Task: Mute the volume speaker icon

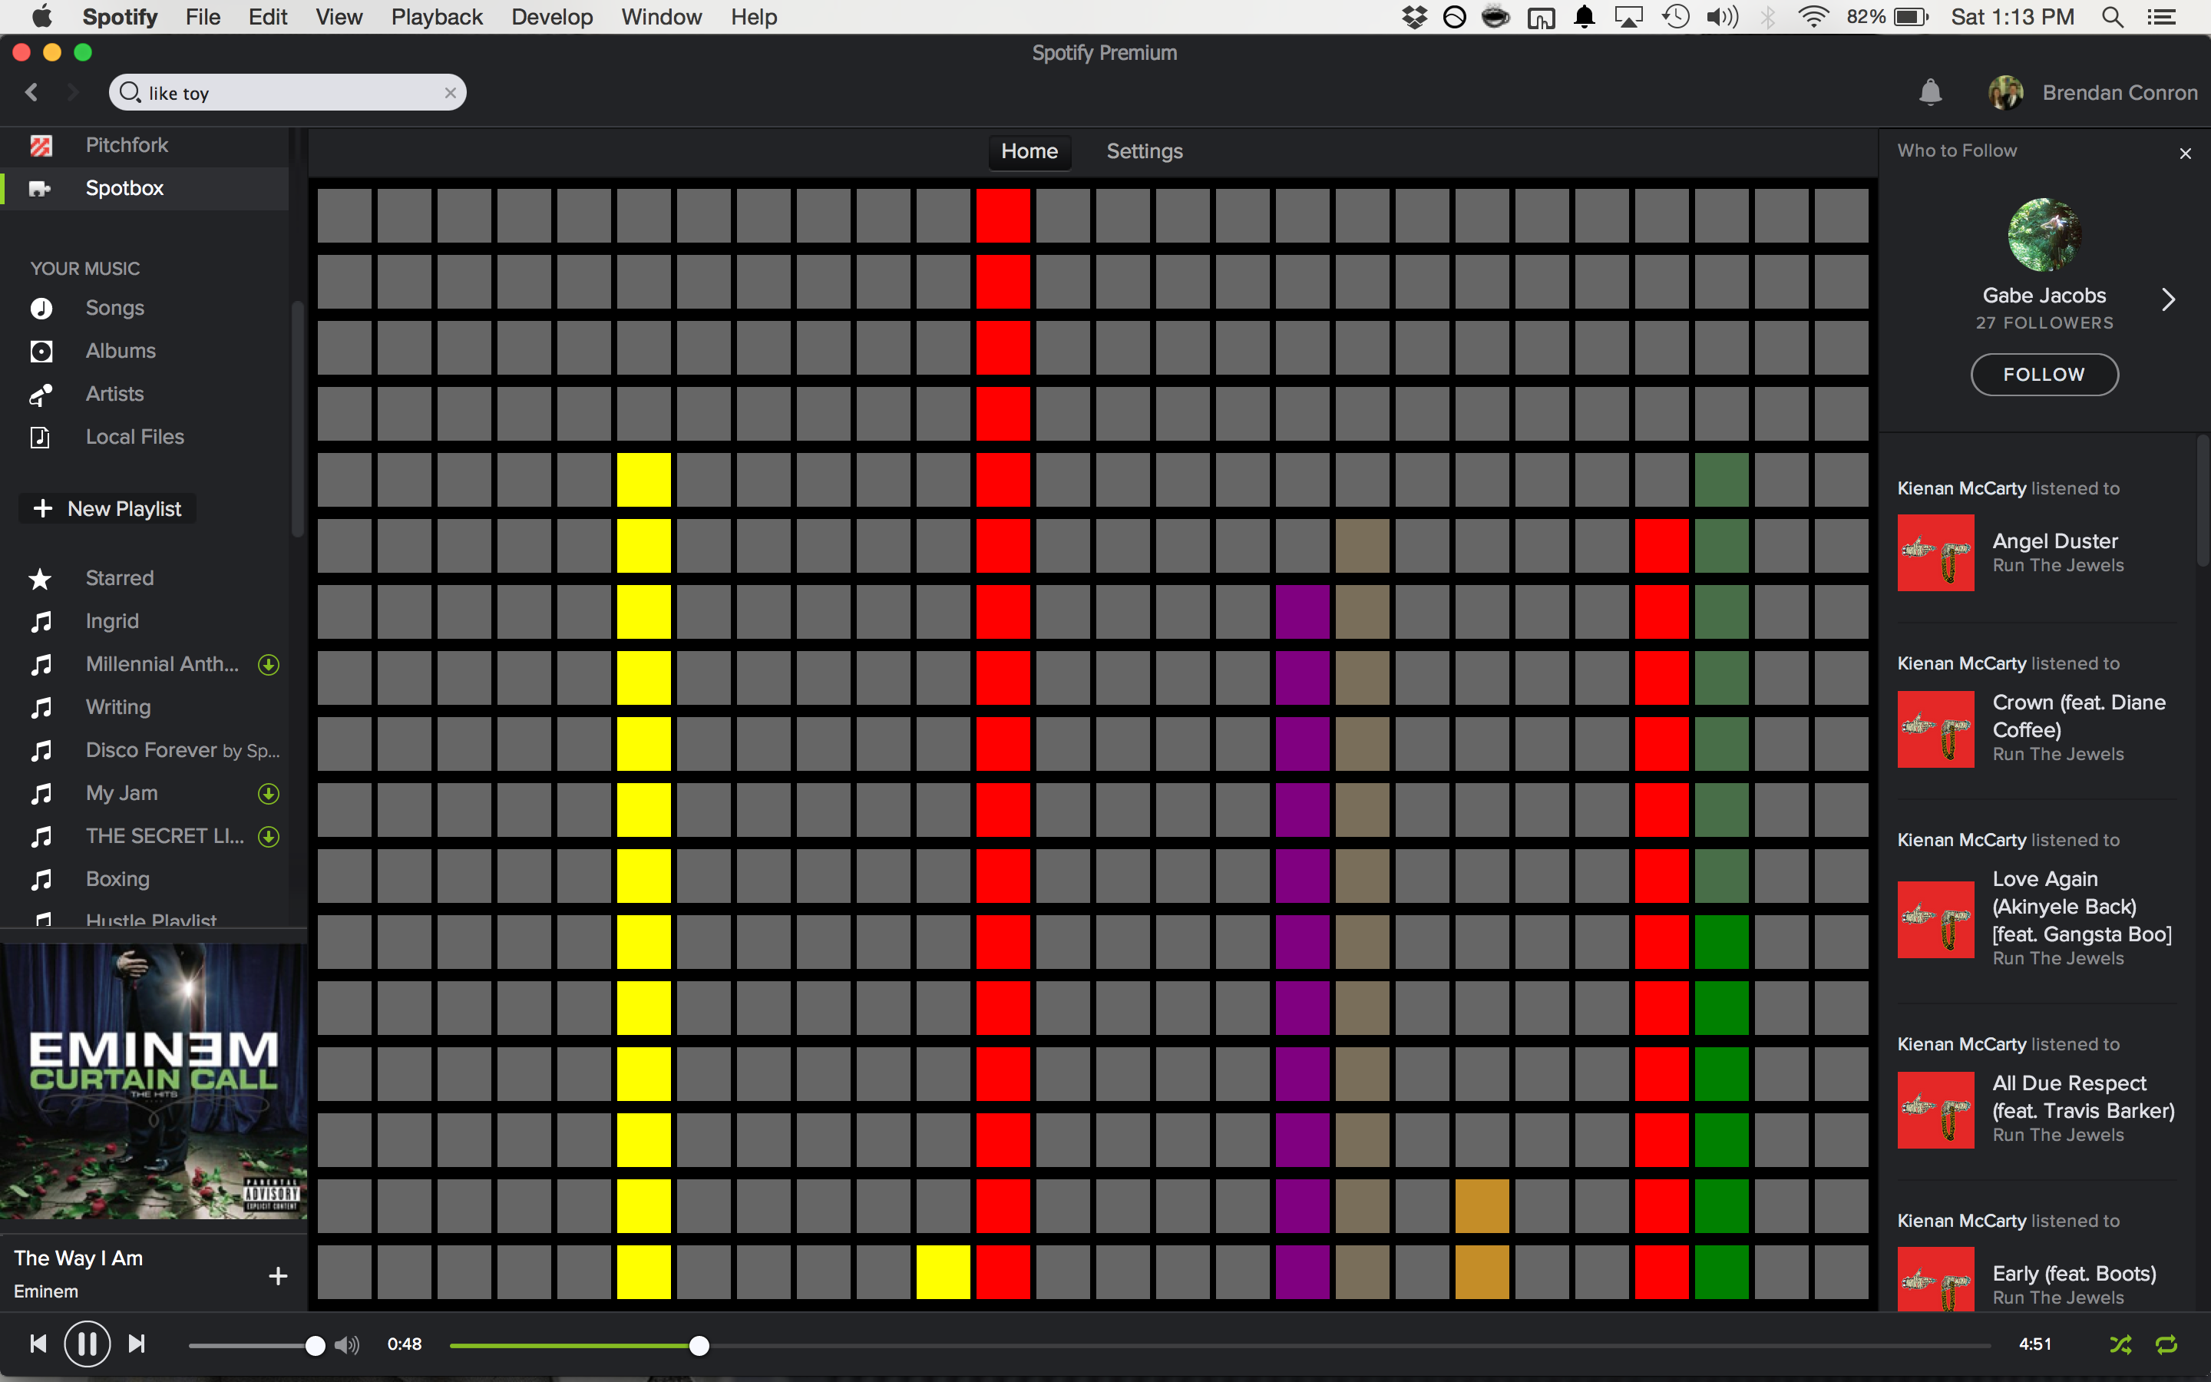Action: (346, 1344)
